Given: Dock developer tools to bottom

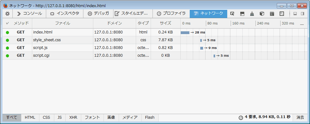Looking at the screenshot, I should click(295, 14).
